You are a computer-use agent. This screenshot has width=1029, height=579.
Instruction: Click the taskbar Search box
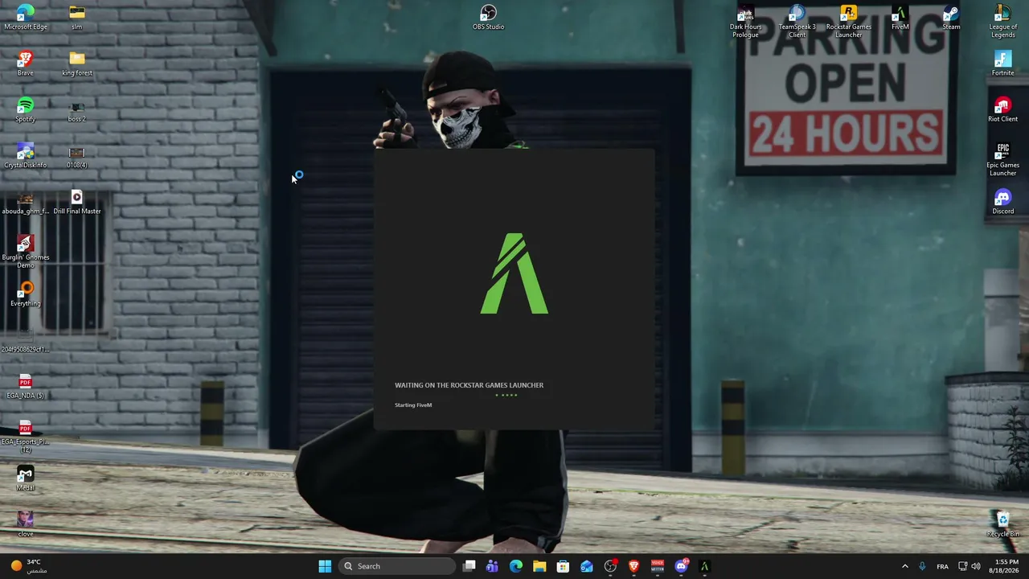[397, 566]
